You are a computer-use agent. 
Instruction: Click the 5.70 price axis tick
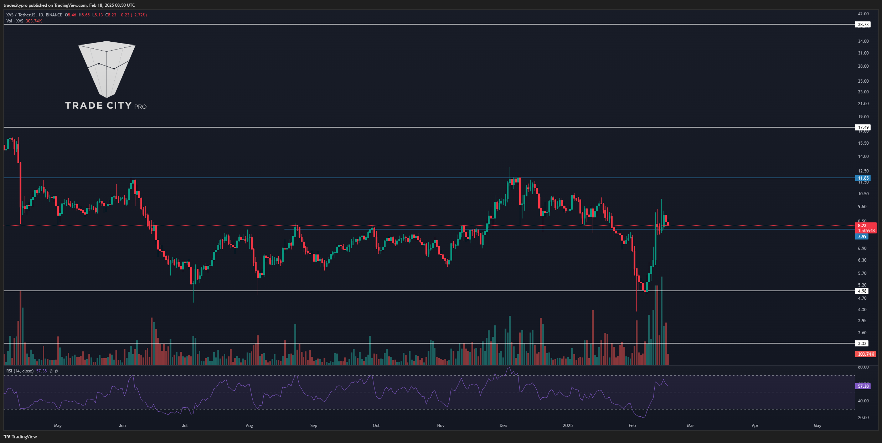pos(862,273)
